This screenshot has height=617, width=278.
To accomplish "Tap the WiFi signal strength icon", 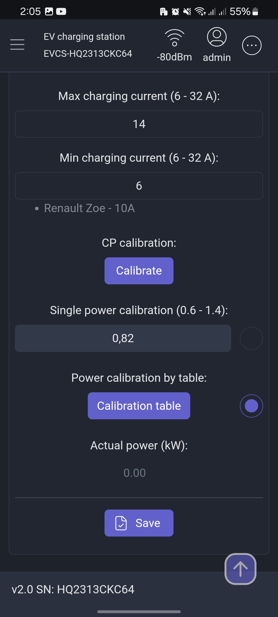I will coord(175,38).
